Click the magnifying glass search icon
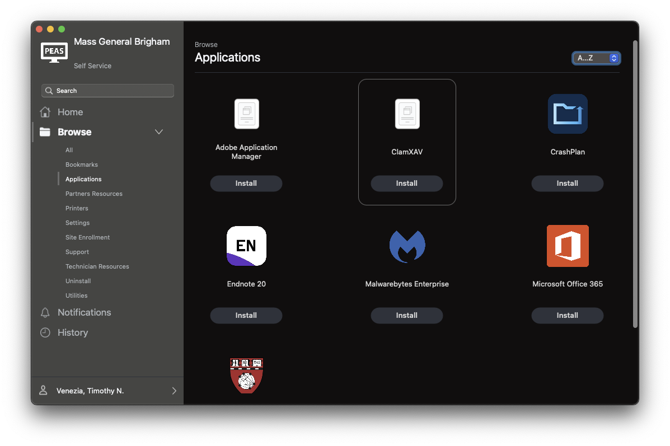The height and width of the screenshot is (446, 670). (x=49, y=91)
